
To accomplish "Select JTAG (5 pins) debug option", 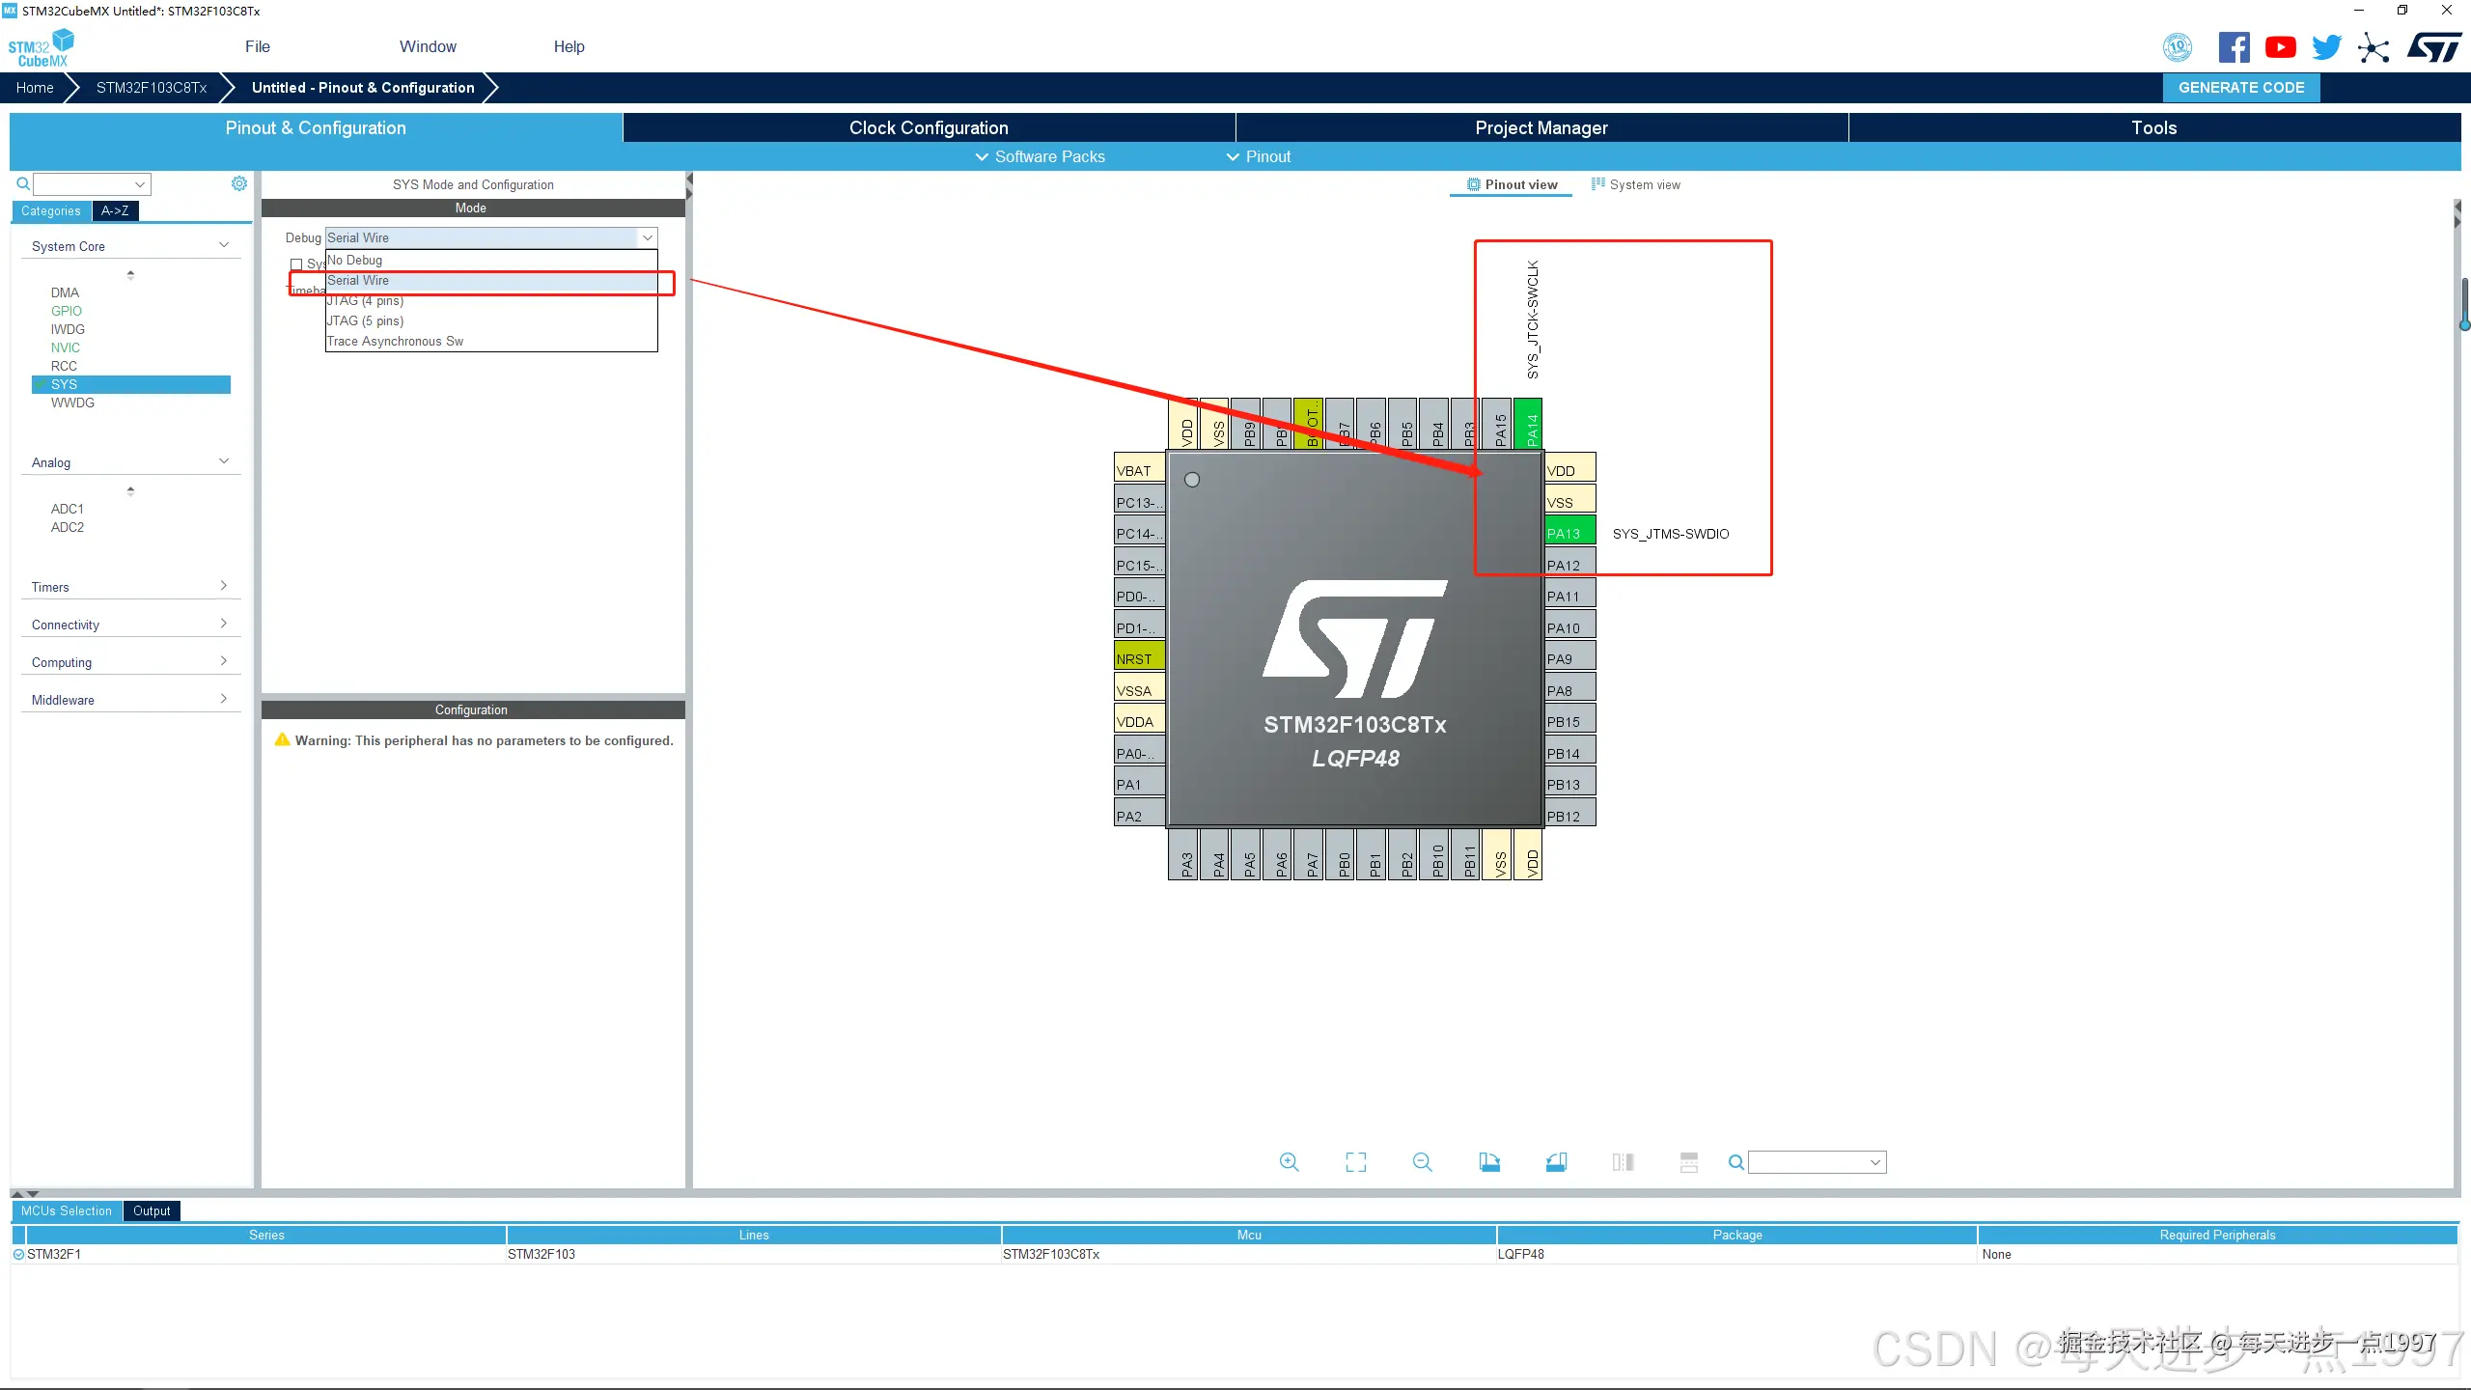I will click(366, 320).
